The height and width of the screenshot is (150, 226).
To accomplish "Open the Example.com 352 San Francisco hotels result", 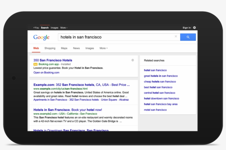I will point(81,85).
